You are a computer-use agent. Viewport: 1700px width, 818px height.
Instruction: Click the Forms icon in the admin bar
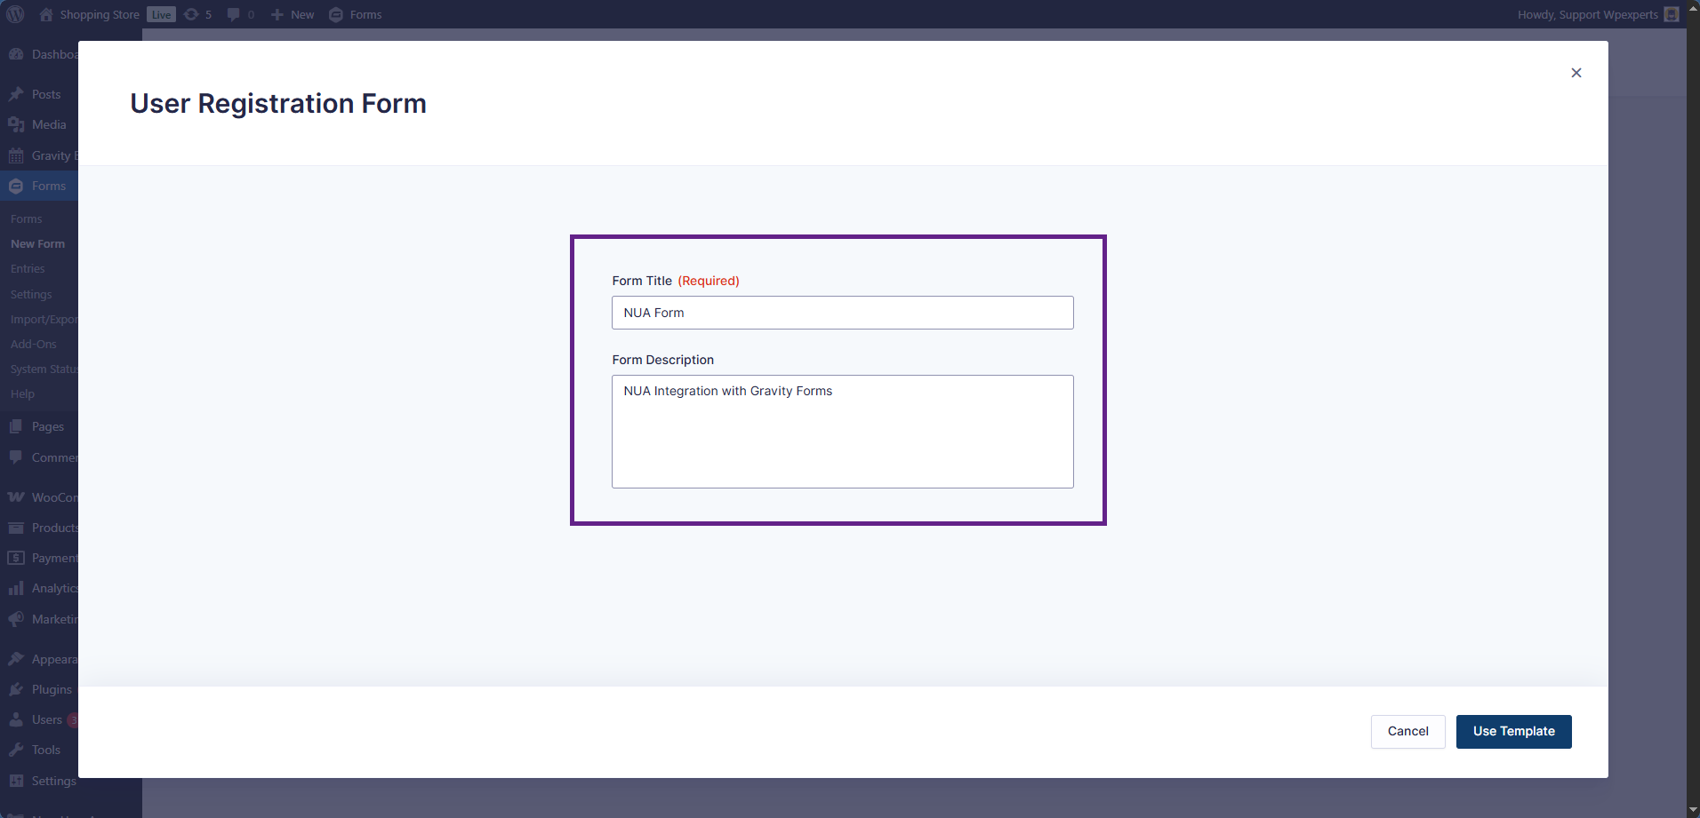(336, 14)
